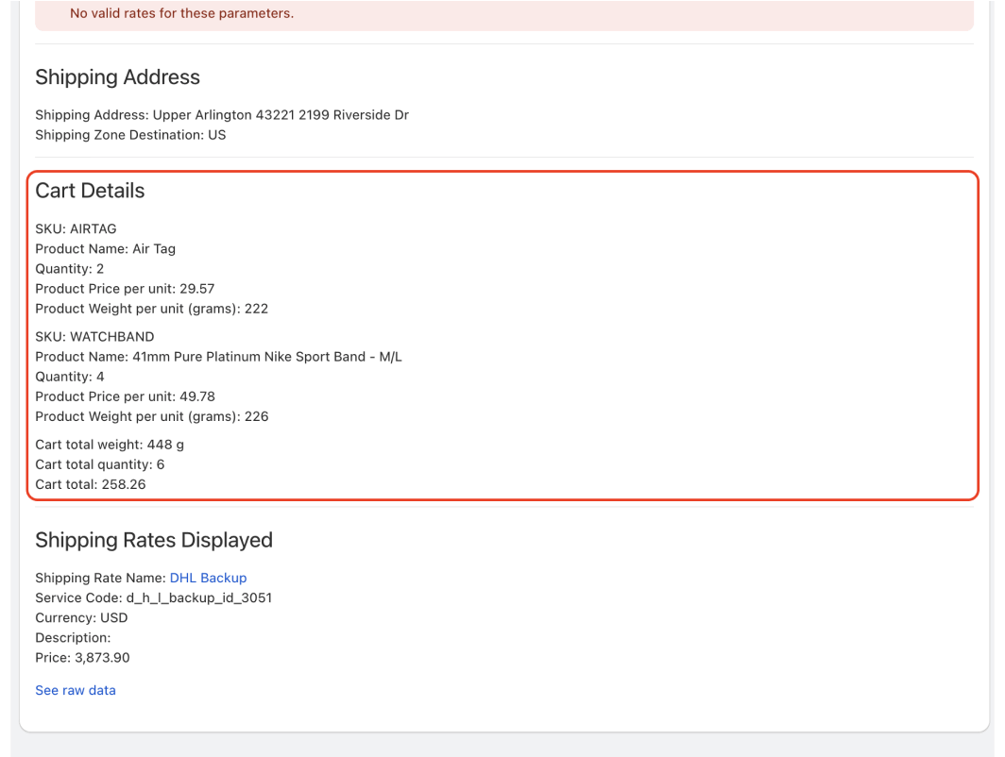Select the price per unit 49.78 line

125,396
